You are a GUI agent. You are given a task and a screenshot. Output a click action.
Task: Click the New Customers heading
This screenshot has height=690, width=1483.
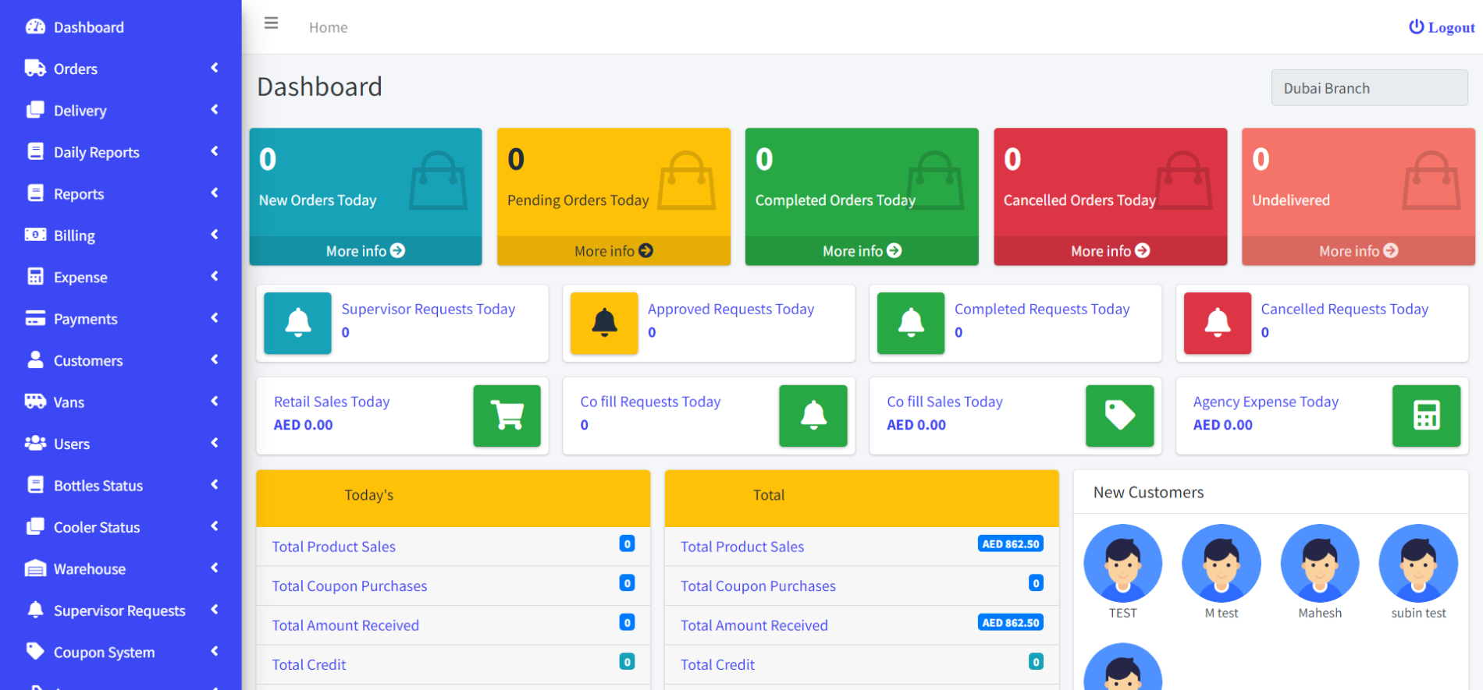(x=1148, y=493)
